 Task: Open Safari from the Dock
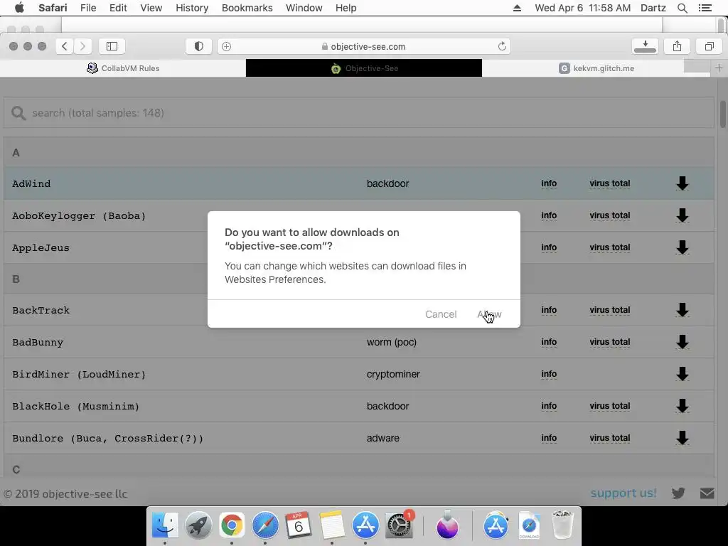click(x=265, y=525)
